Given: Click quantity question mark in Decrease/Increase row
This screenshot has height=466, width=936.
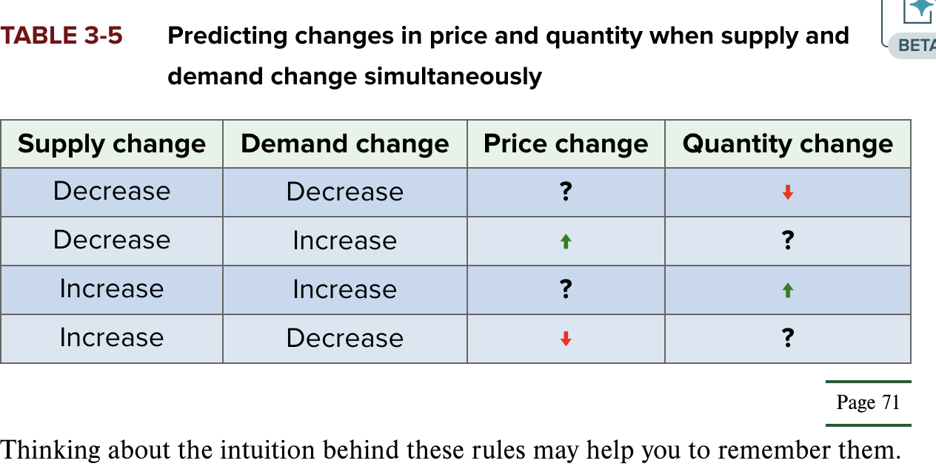Looking at the screenshot, I should click(x=788, y=241).
